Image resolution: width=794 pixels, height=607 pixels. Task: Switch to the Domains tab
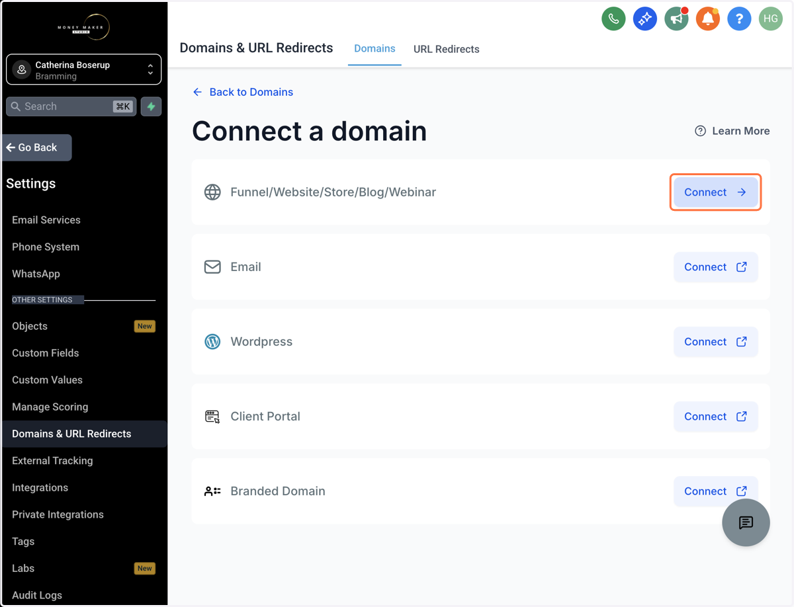(375, 49)
